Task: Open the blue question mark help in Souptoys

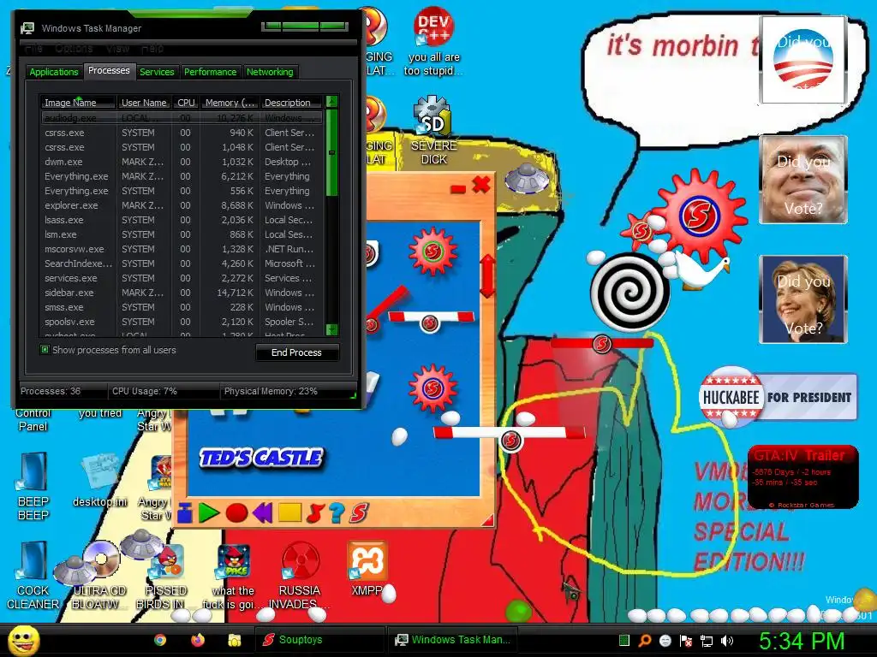Action: [x=337, y=512]
